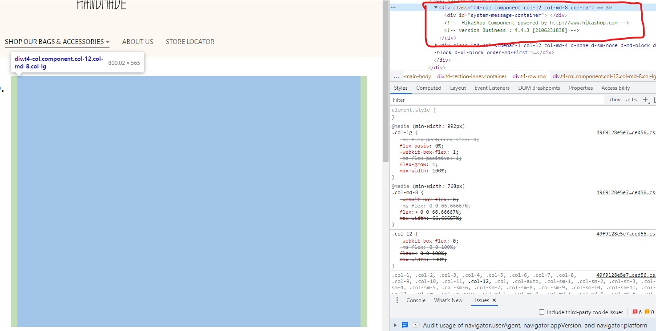Open the Properties tab
The height and width of the screenshot is (331, 656).
coord(581,88)
